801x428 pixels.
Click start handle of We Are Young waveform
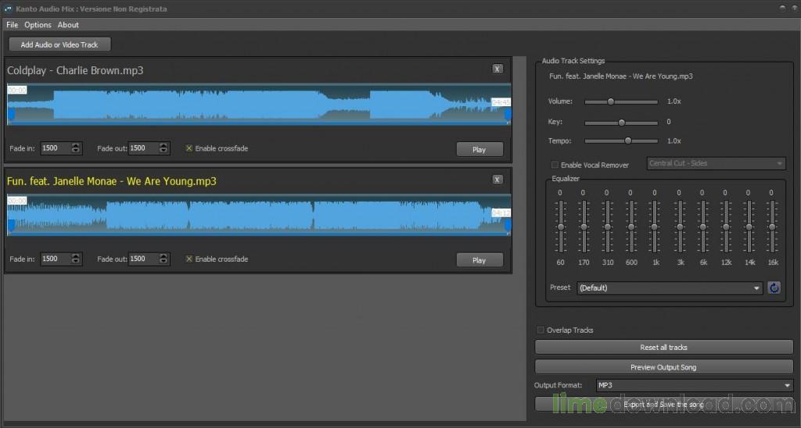(x=11, y=226)
